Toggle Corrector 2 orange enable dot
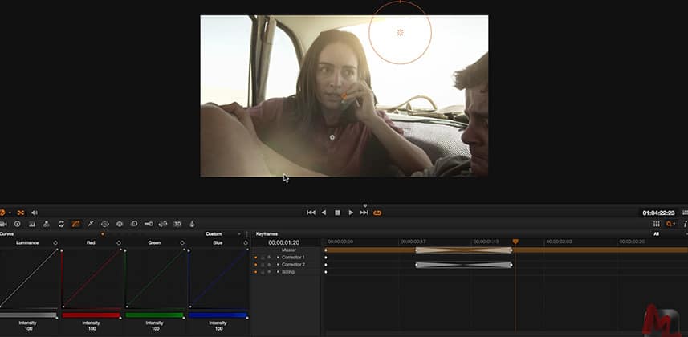Screen dimensions: 688x337 point(256,265)
